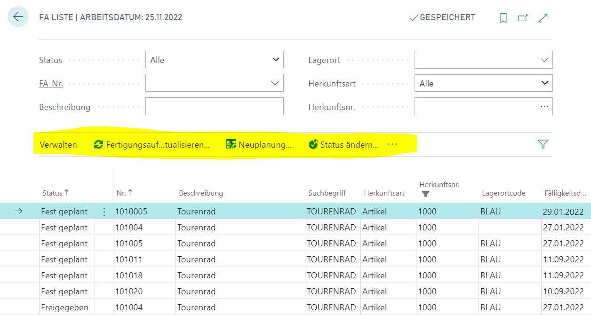This screenshot has width=591, height=315.
Task: Toggle the filter pane funnel icon
Action: (x=543, y=144)
